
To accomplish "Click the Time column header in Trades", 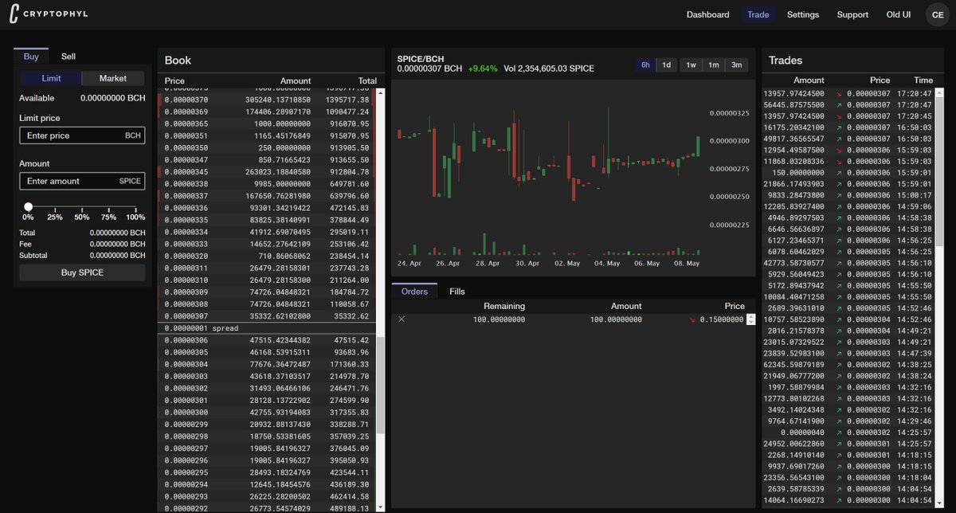I will (x=923, y=80).
